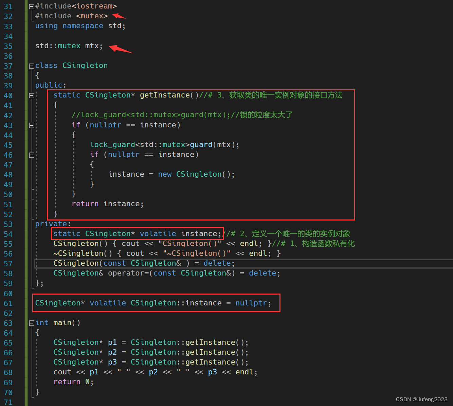Click line number 48 in the gutter
Screen dimensions: 453x406
click(8, 175)
